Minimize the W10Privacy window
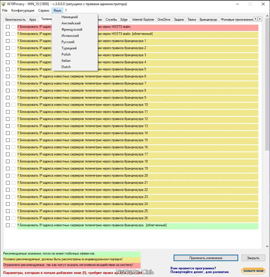The width and height of the screenshot is (270, 277). click(237, 4)
